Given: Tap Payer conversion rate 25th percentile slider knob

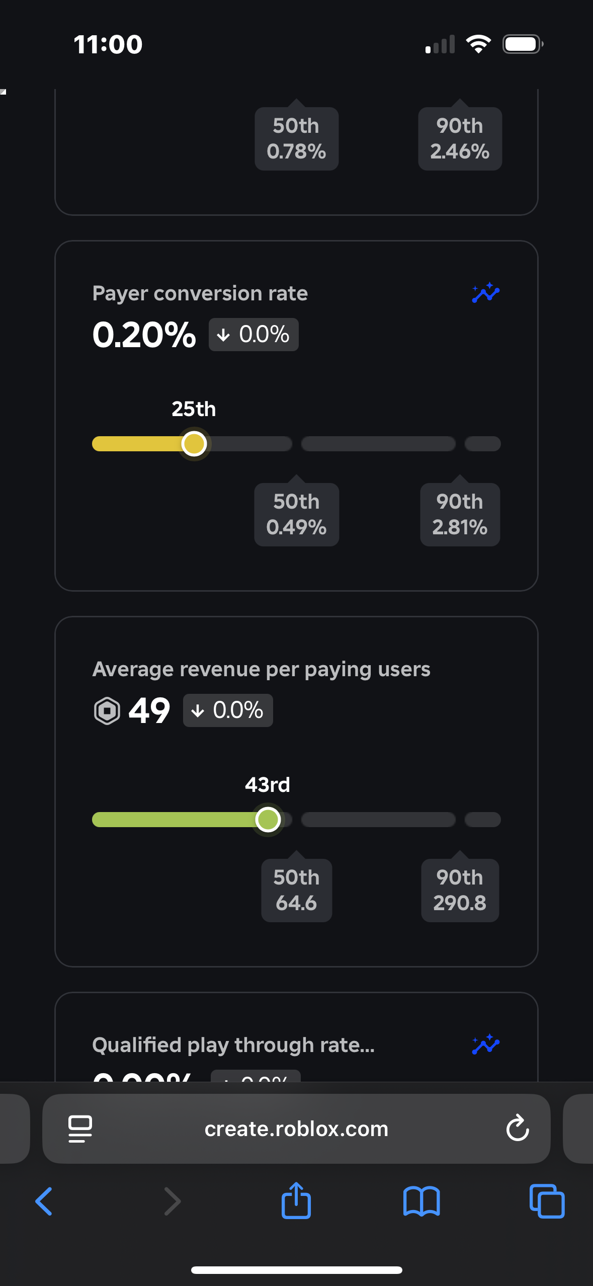Looking at the screenshot, I should click(x=194, y=444).
